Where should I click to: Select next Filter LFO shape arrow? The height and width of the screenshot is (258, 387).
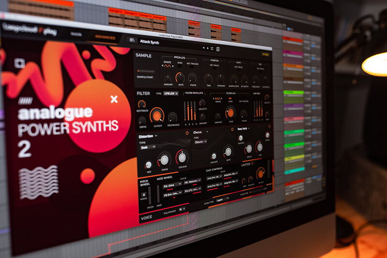coord(222,99)
